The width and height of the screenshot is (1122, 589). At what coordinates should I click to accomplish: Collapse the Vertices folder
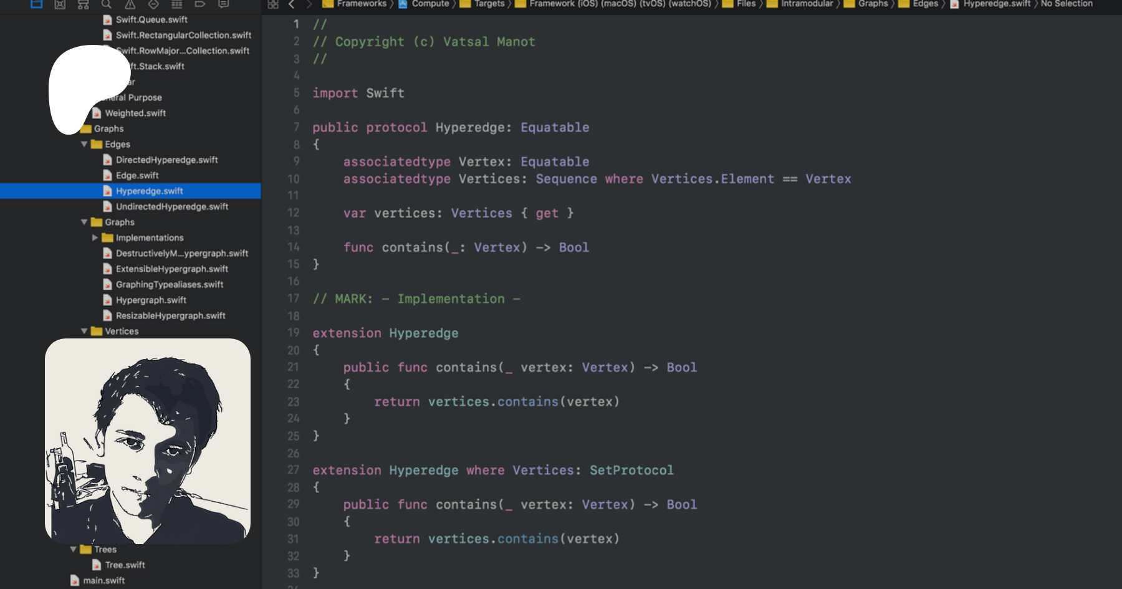84,331
